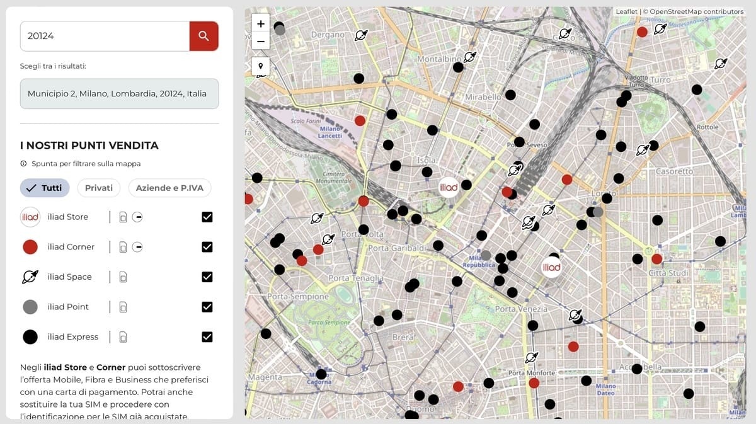756x424 pixels.
Task: Uncheck the iliad Store checkbox
Action: (207, 217)
